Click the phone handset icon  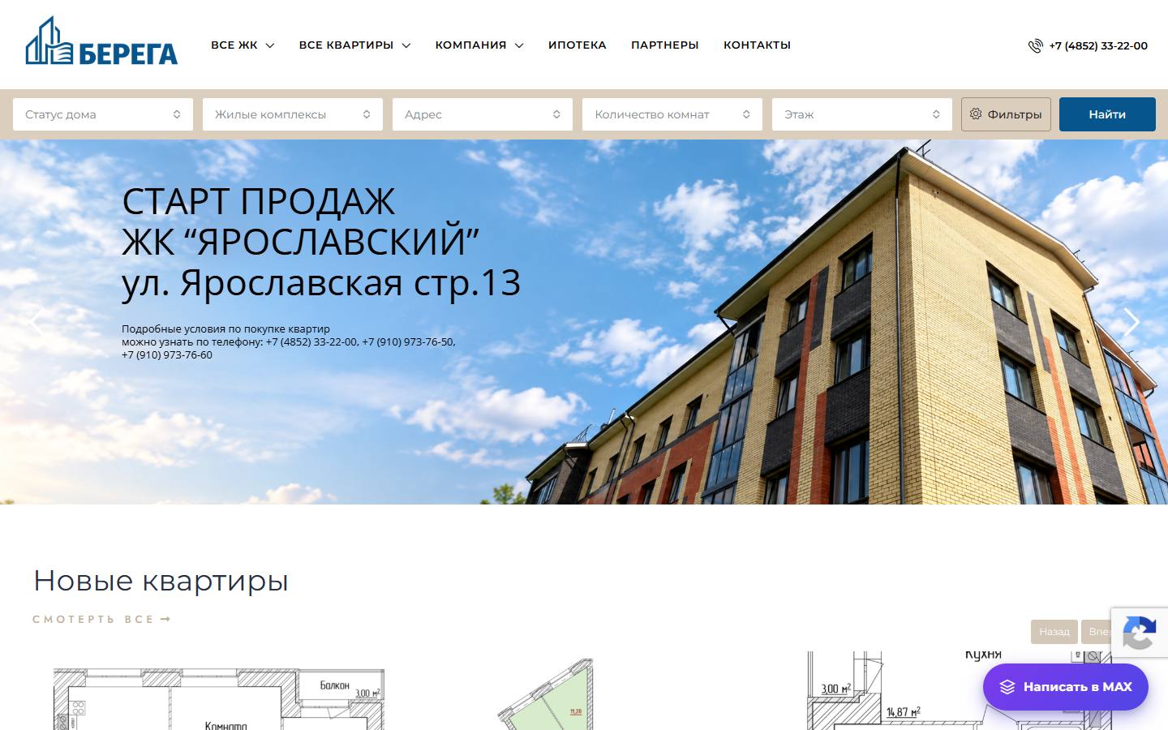pos(1035,46)
